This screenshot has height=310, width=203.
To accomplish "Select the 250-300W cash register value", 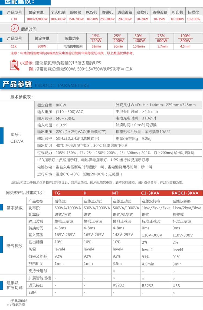I will click(107, 19).
